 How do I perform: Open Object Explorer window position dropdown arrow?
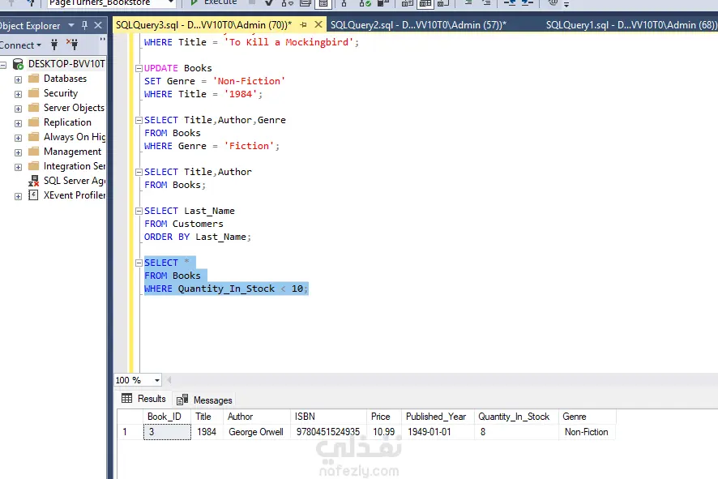coord(71,25)
